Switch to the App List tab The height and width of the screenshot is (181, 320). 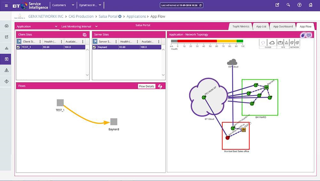point(261,26)
